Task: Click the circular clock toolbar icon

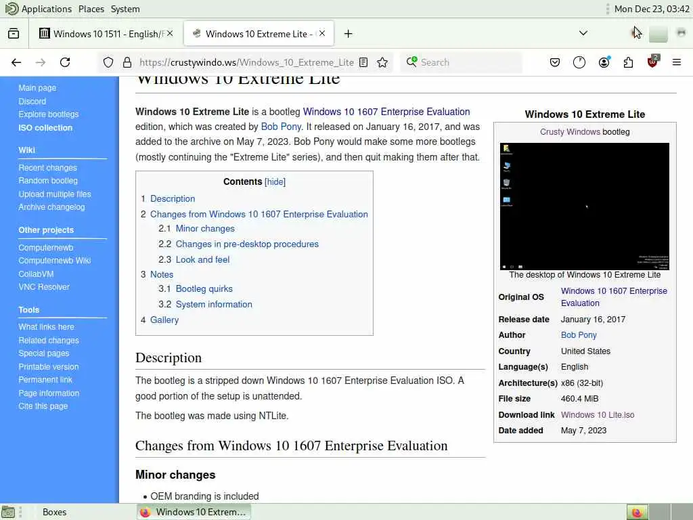Action: 579,62
